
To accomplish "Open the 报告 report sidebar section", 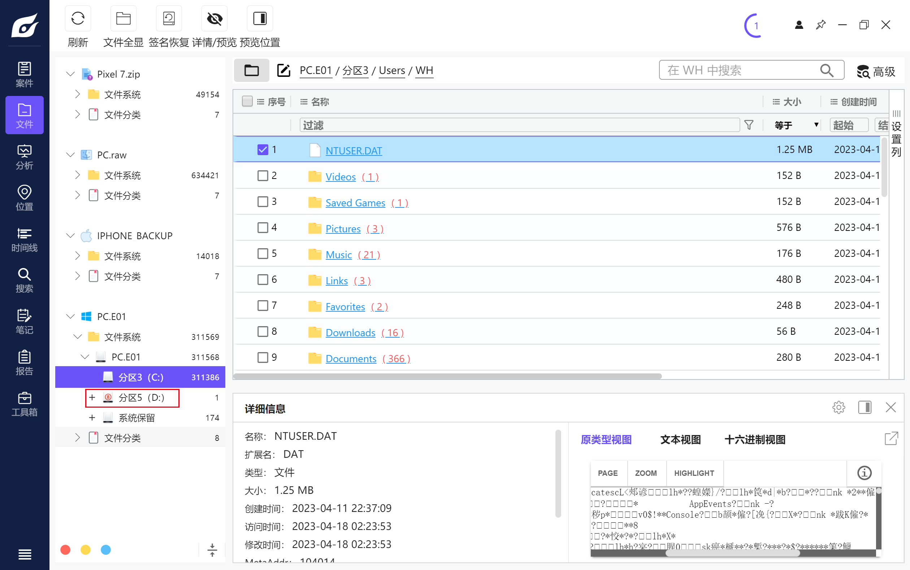I will (x=25, y=362).
